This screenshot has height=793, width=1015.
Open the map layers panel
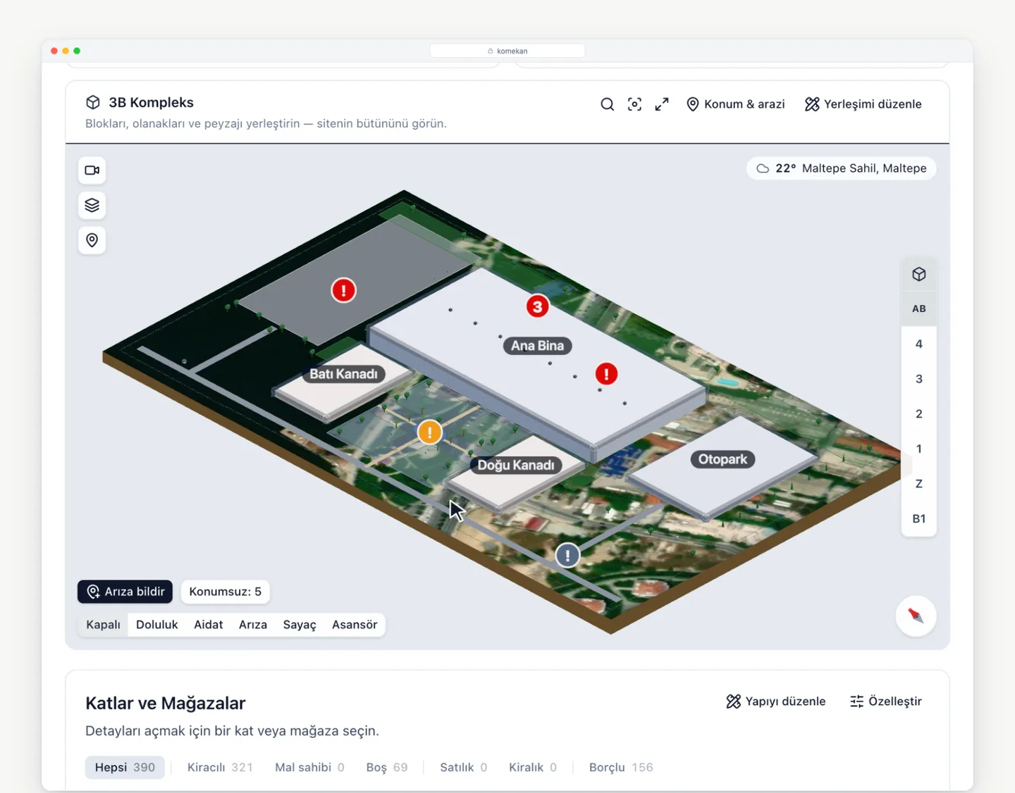coord(92,205)
